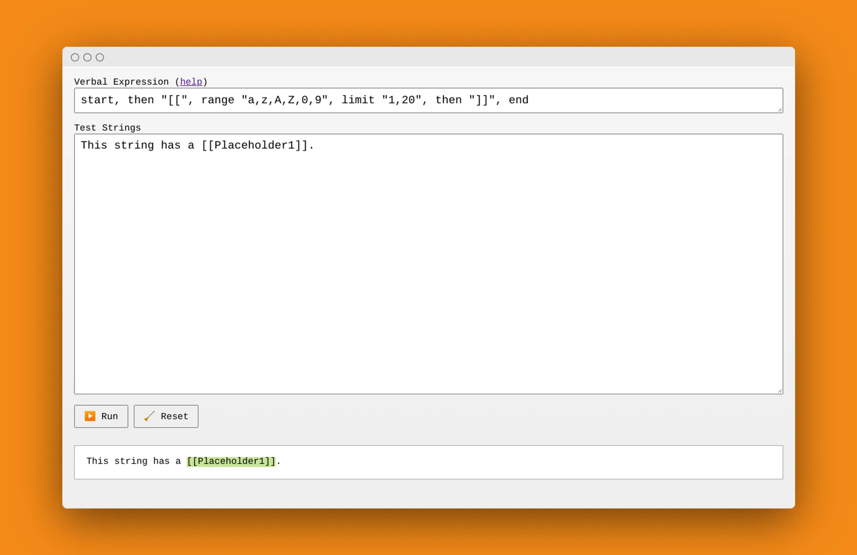Open the help link
The height and width of the screenshot is (555, 857).
point(191,82)
